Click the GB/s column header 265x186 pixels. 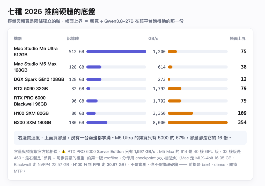click(153, 38)
